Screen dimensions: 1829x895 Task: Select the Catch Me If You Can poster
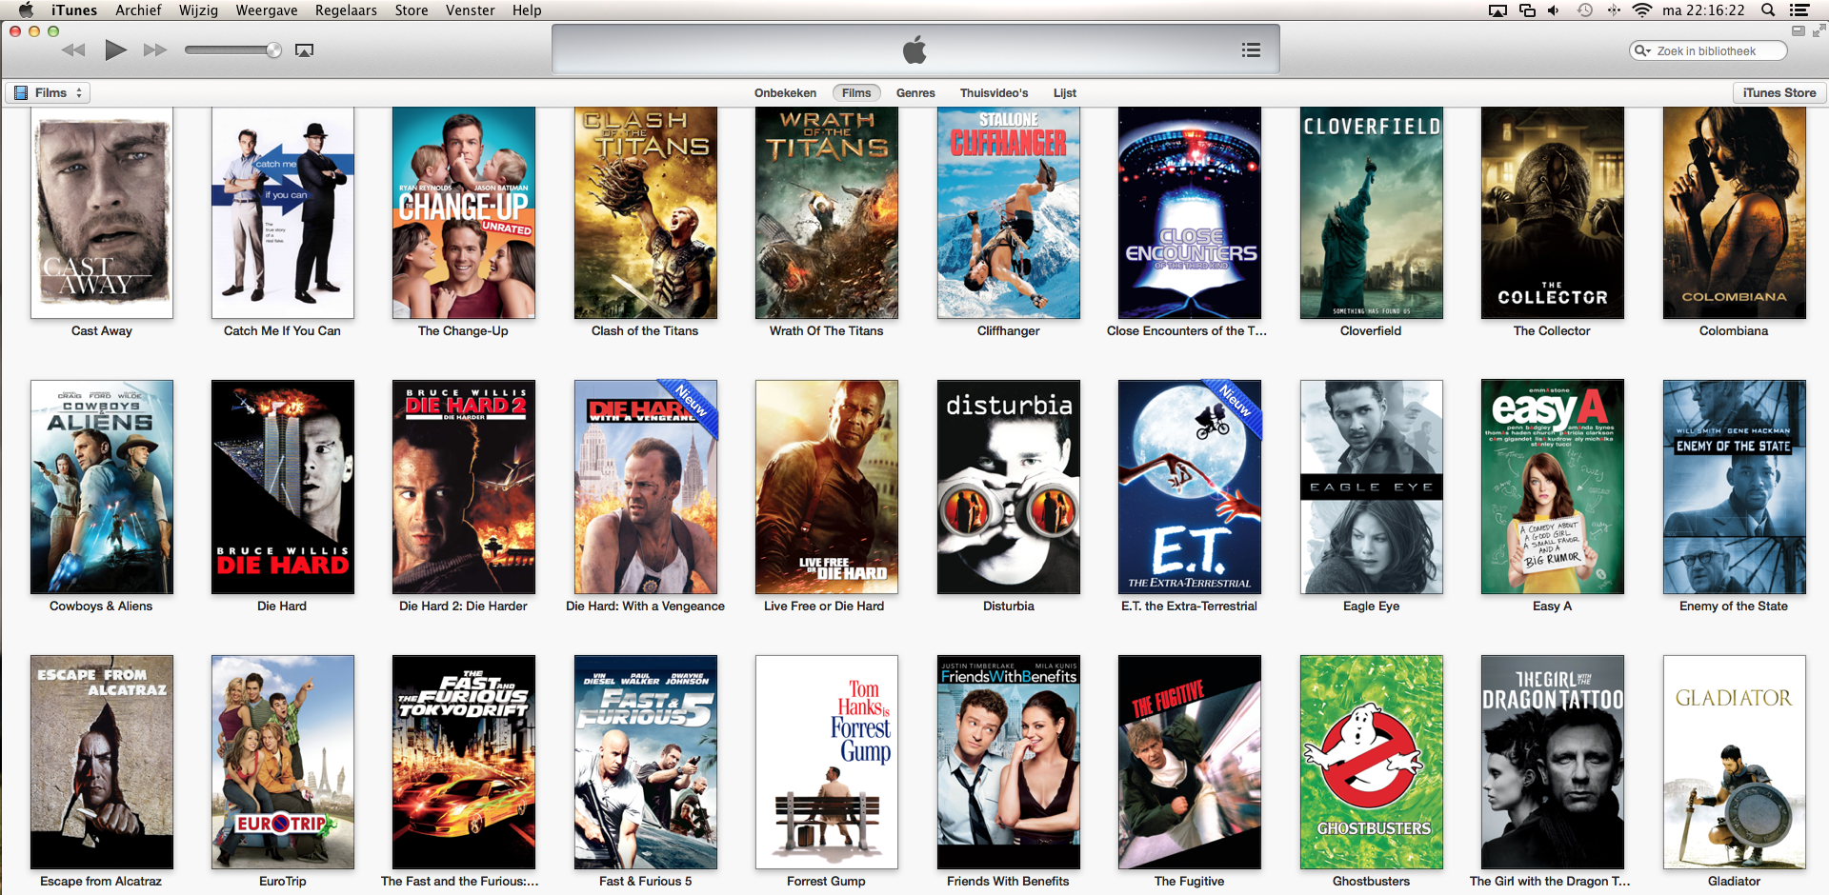tap(283, 212)
